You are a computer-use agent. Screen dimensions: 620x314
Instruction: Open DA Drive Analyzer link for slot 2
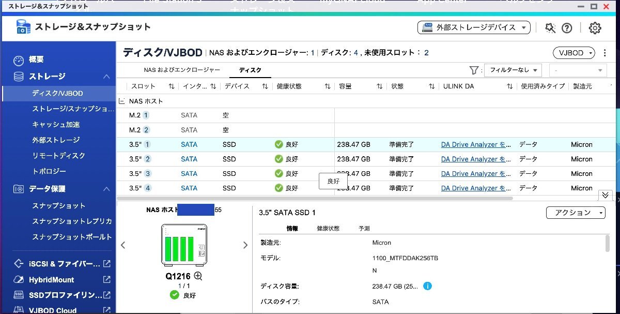(476, 159)
